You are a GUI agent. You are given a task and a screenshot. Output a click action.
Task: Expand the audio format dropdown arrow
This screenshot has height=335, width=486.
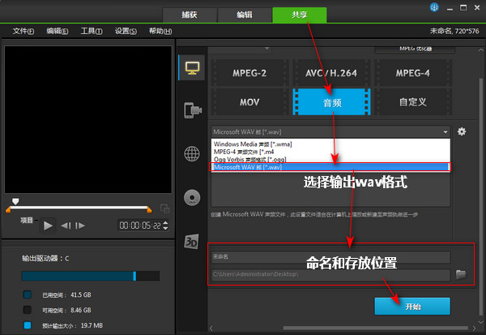[446, 132]
